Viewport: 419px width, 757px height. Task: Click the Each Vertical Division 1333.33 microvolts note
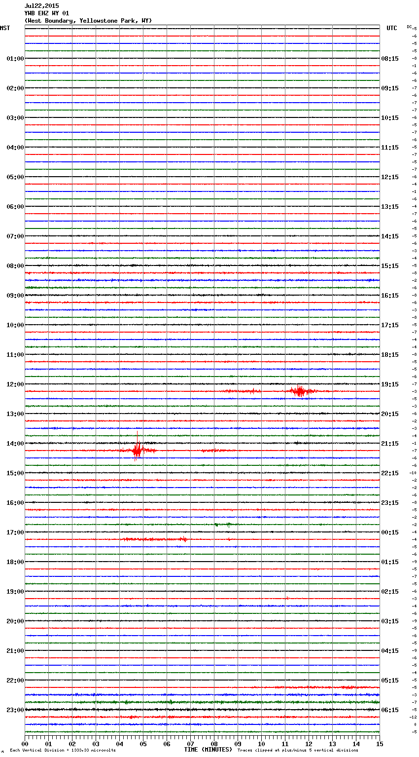tap(63, 751)
